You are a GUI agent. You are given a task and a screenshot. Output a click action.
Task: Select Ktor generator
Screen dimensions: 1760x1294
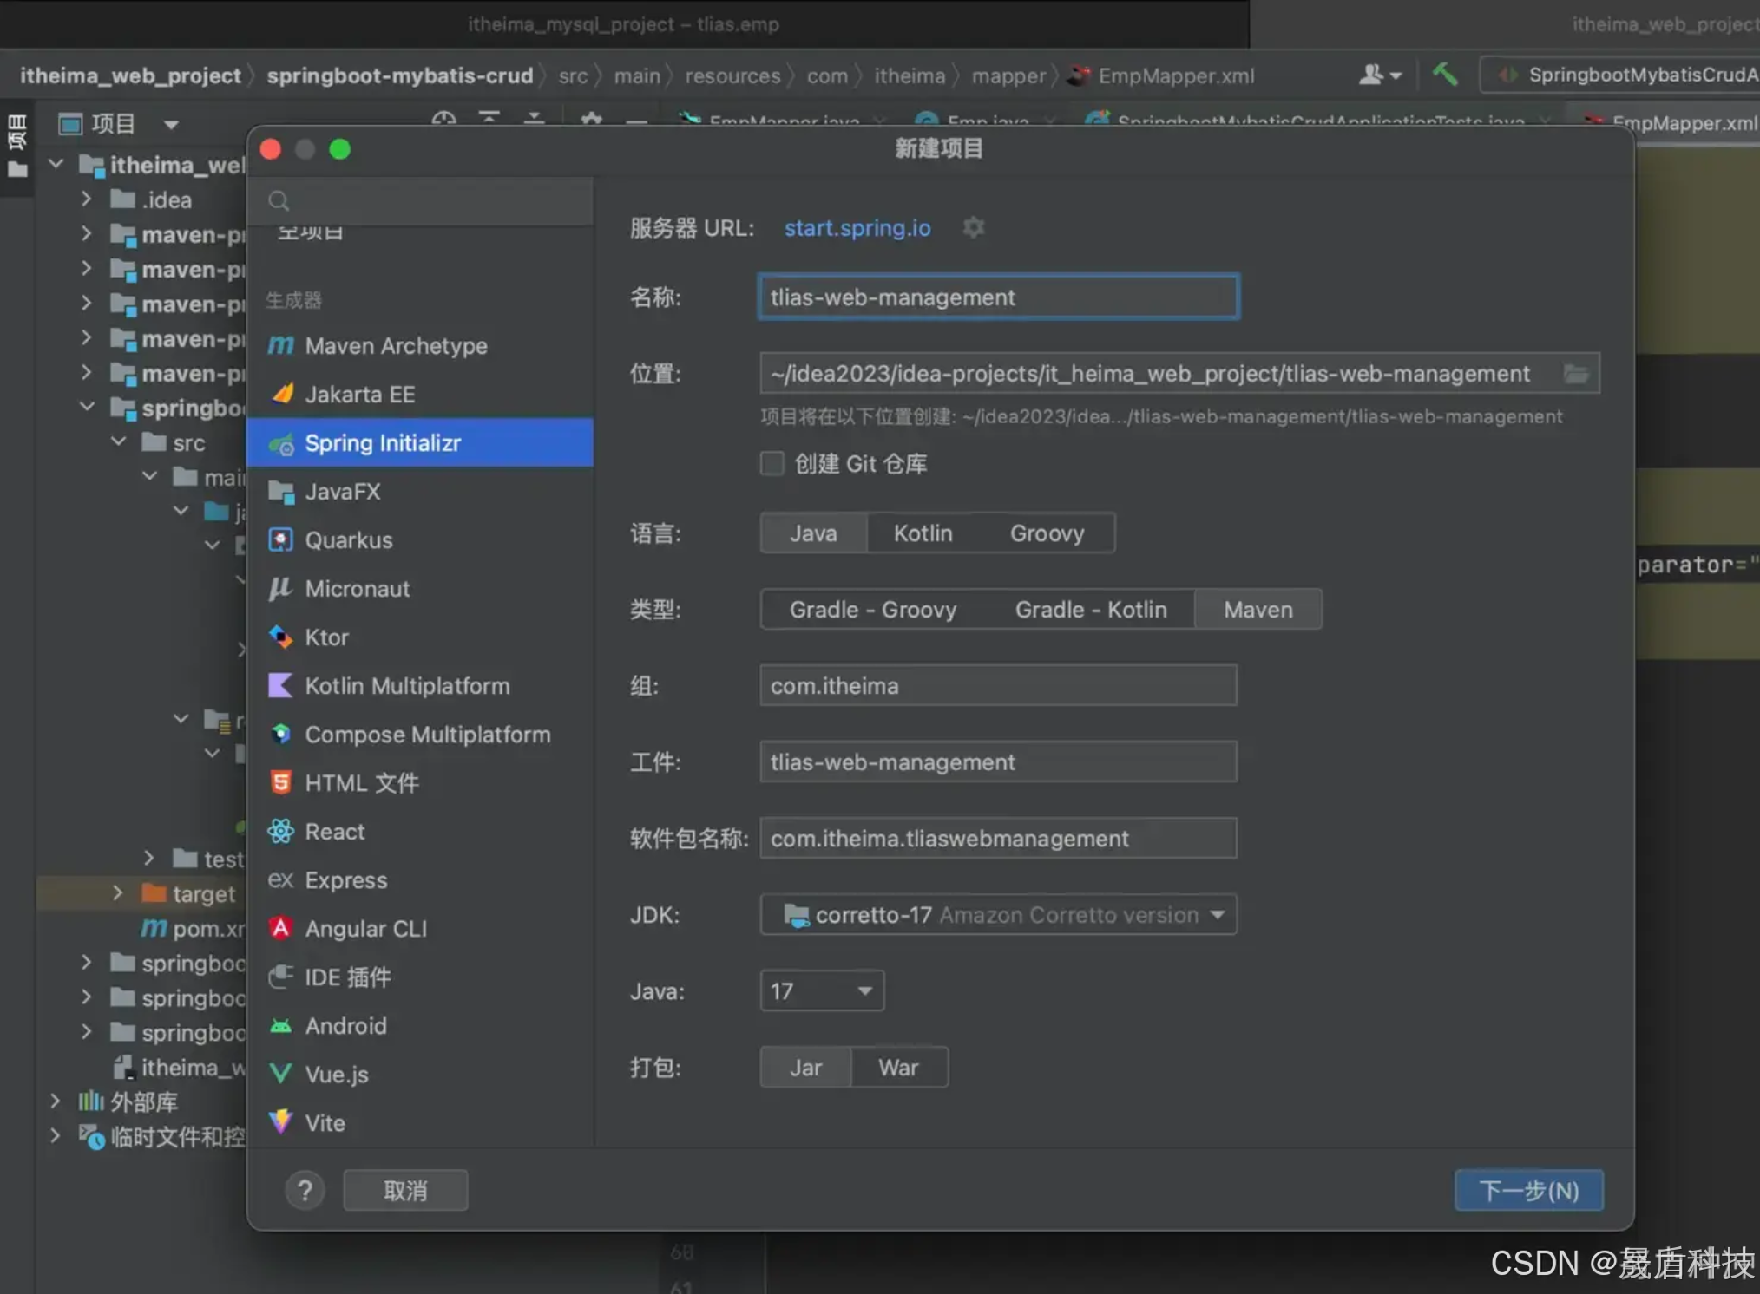click(420, 637)
